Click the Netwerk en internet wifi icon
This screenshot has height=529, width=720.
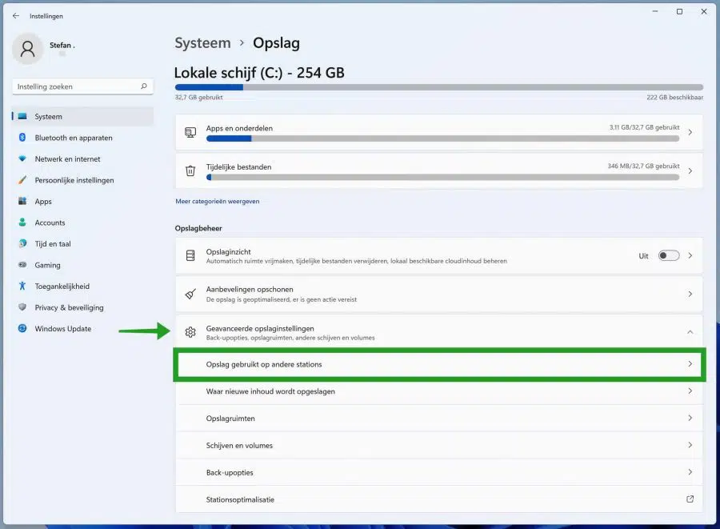(22, 158)
